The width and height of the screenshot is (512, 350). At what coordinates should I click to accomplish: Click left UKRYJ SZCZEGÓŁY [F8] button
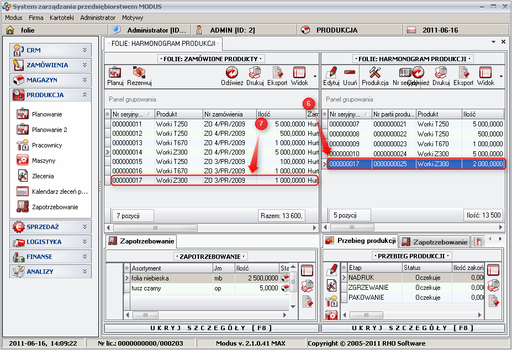tap(211, 328)
